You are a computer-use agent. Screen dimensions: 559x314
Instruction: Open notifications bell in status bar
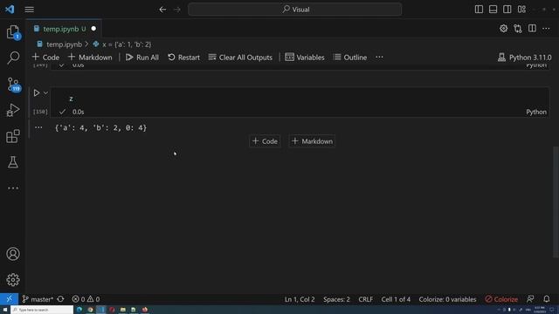pyautogui.click(x=547, y=299)
